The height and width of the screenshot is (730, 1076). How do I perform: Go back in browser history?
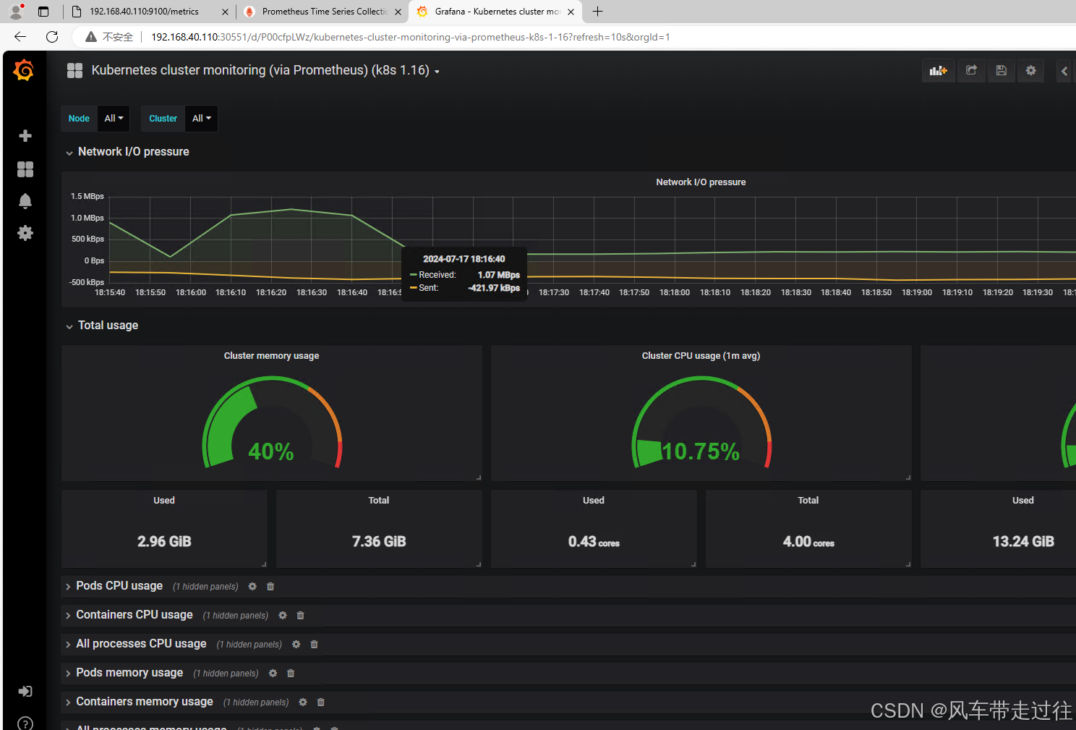click(x=20, y=37)
